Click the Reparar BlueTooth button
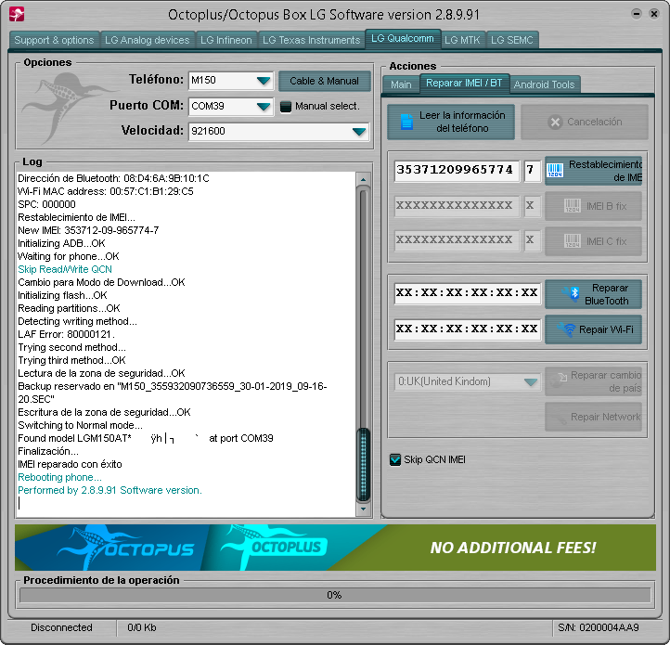 click(593, 294)
